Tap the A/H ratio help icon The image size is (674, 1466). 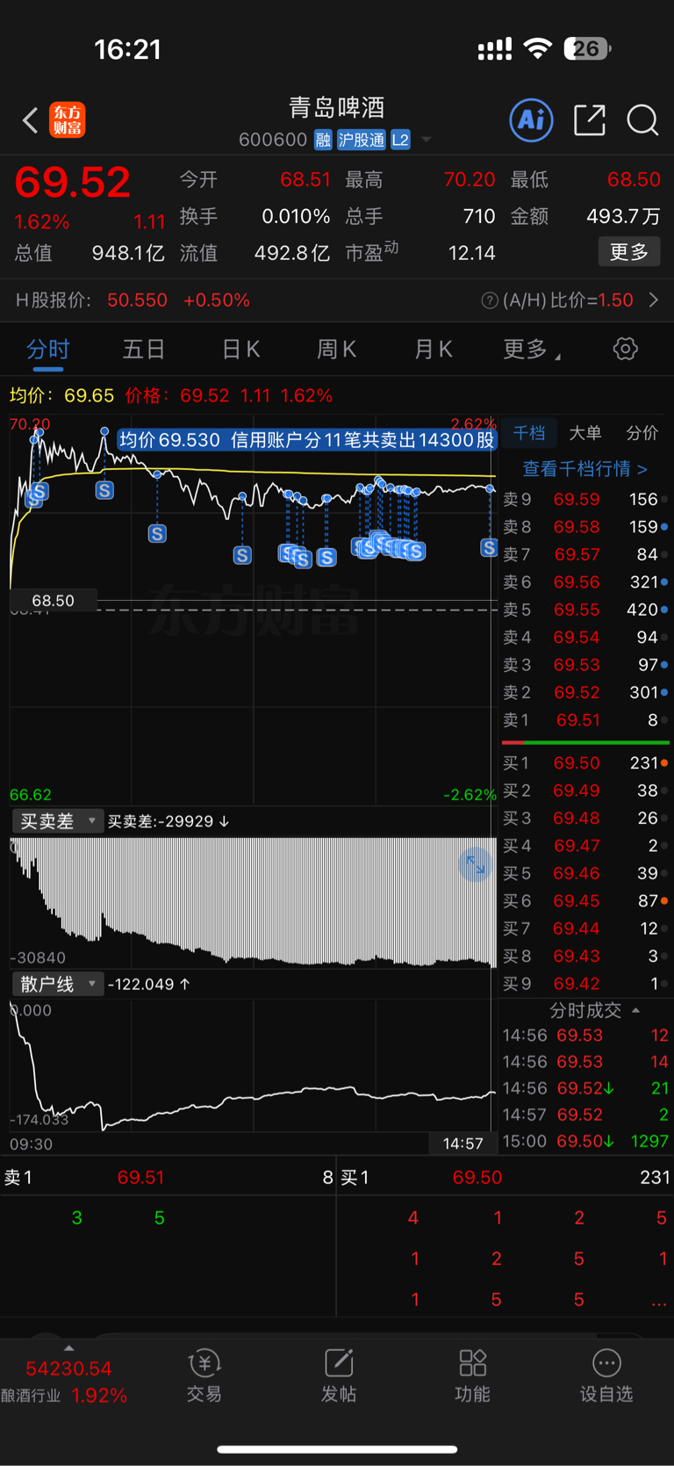coord(490,300)
